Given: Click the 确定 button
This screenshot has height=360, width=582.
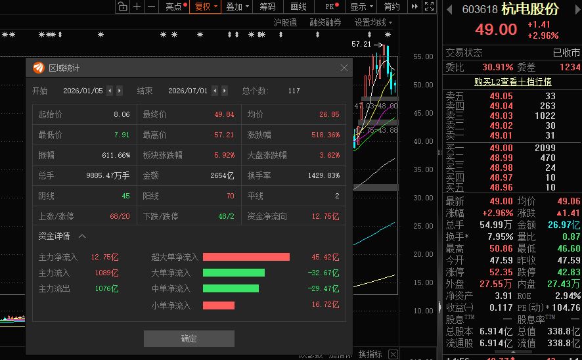Looking at the screenshot, I should click(x=189, y=338).
